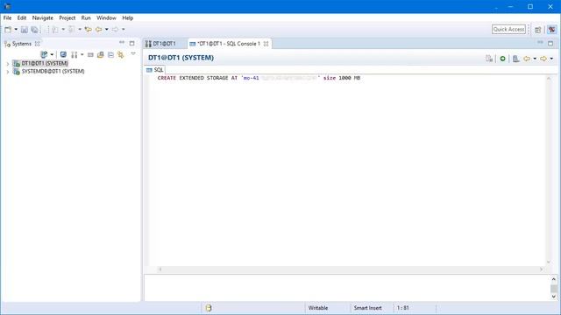Click the Smart Insert status bar entry
This screenshot has width=561, height=315.
[368, 308]
